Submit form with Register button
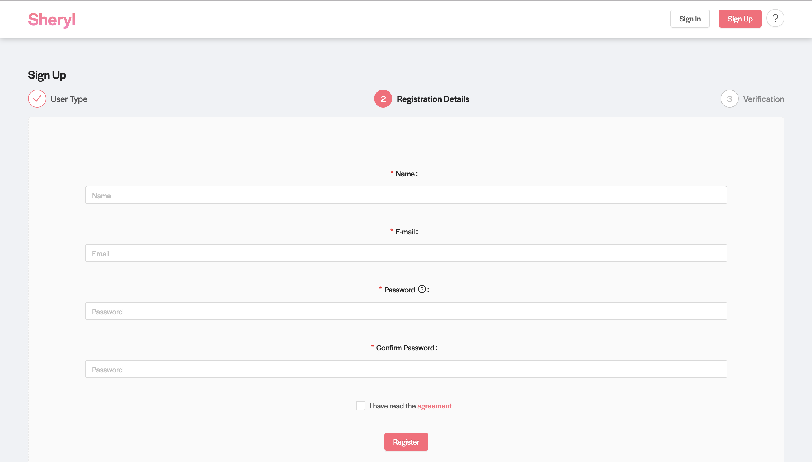This screenshot has height=462, width=812. tap(406, 441)
